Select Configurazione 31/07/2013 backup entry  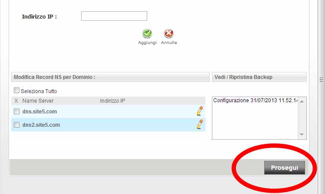(255, 100)
